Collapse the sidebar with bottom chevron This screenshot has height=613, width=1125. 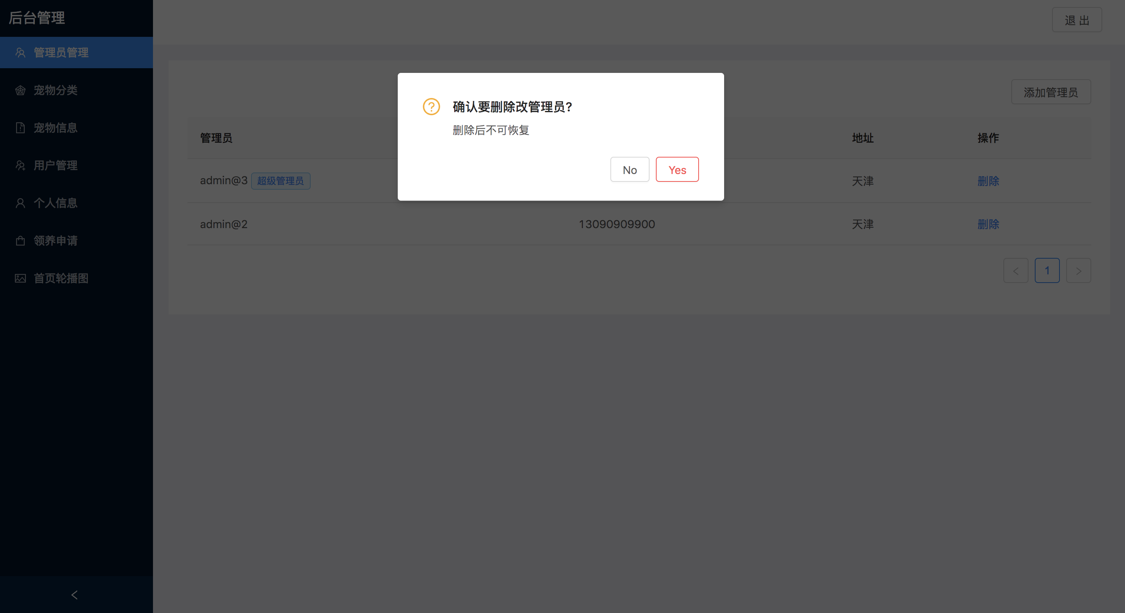click(x=74, y=595)
